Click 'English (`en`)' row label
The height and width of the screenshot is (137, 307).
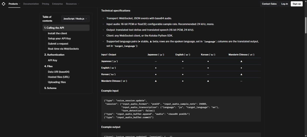(109, 68)
